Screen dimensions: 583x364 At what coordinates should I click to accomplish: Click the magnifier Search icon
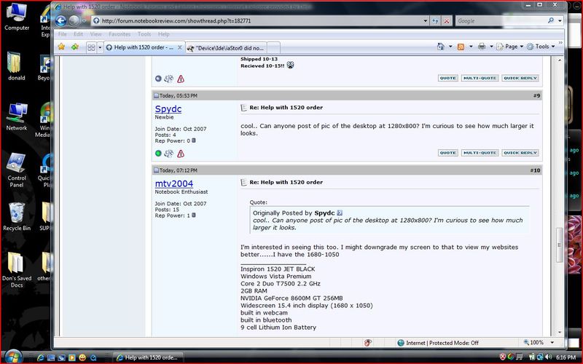click(551, 21)
